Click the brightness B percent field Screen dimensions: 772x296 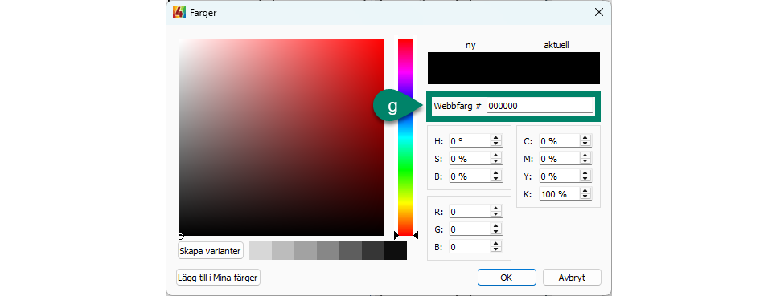470,176
